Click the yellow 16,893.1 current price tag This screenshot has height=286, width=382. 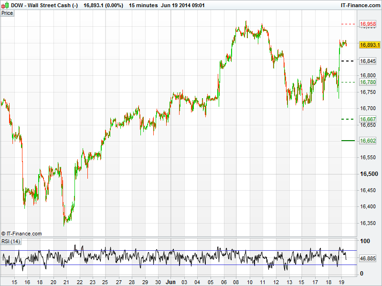370,45
